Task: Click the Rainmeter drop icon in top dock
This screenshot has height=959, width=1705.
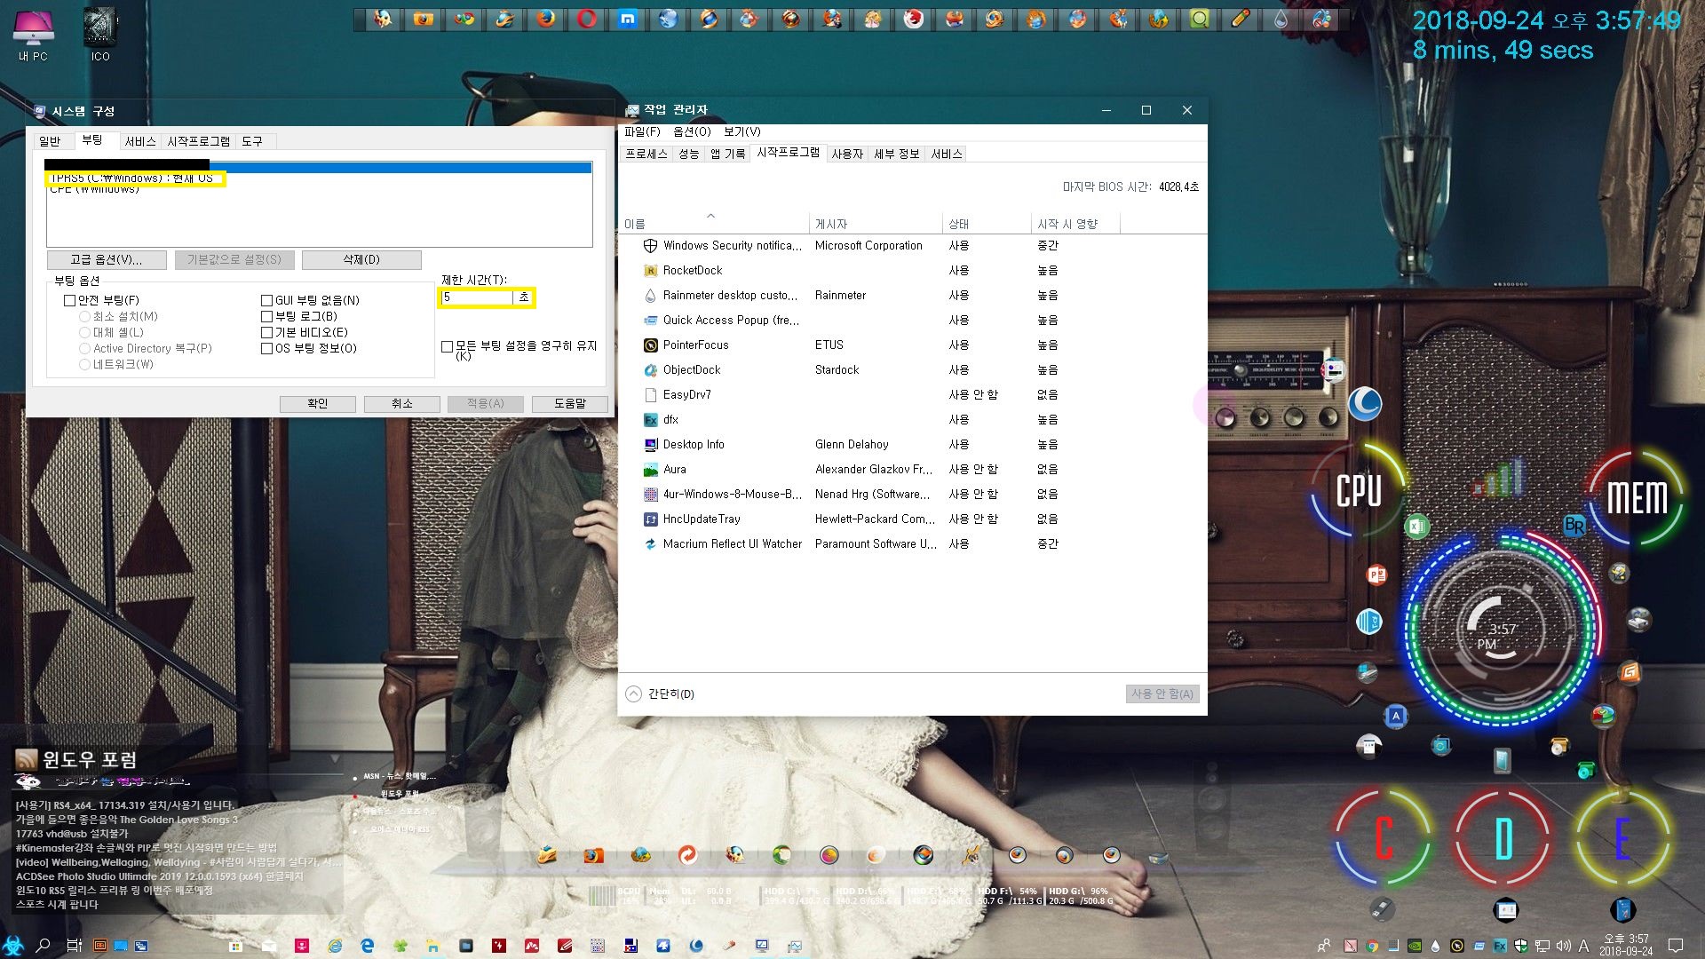Action: pyautogui.click(x=1281, y=19)
